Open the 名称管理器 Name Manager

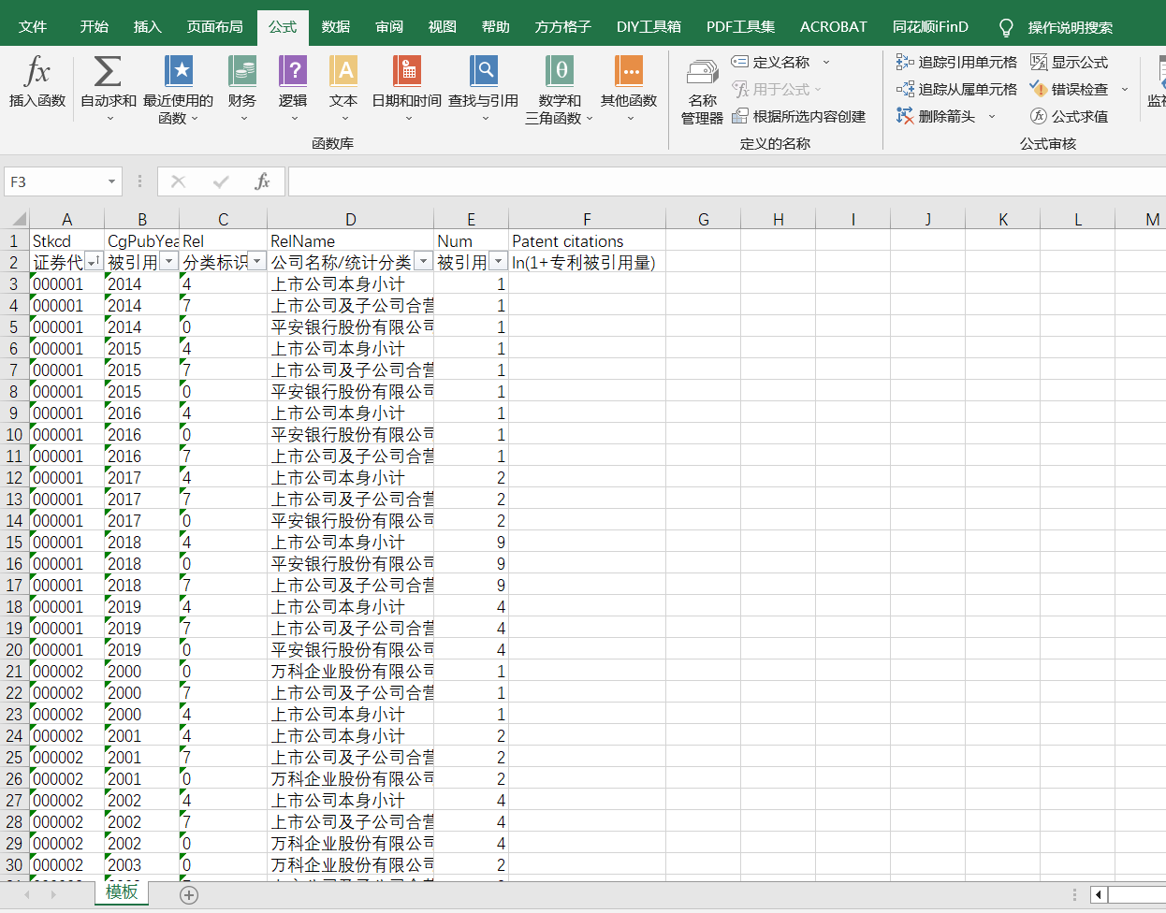pyautogui.click(x=702, y=92)
